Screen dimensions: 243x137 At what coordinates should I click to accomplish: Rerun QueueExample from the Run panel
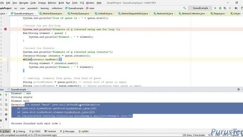1,95
